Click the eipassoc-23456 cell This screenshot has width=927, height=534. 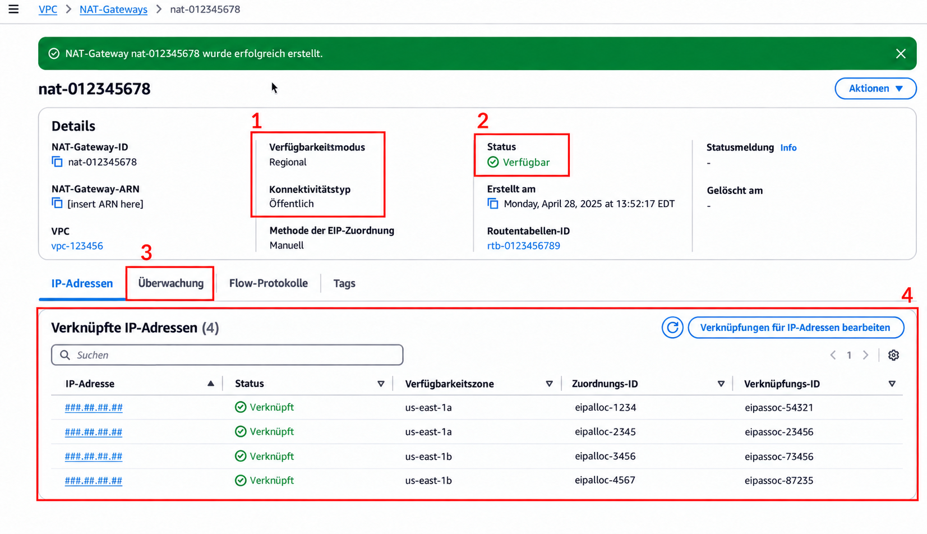tap(779, 432)
